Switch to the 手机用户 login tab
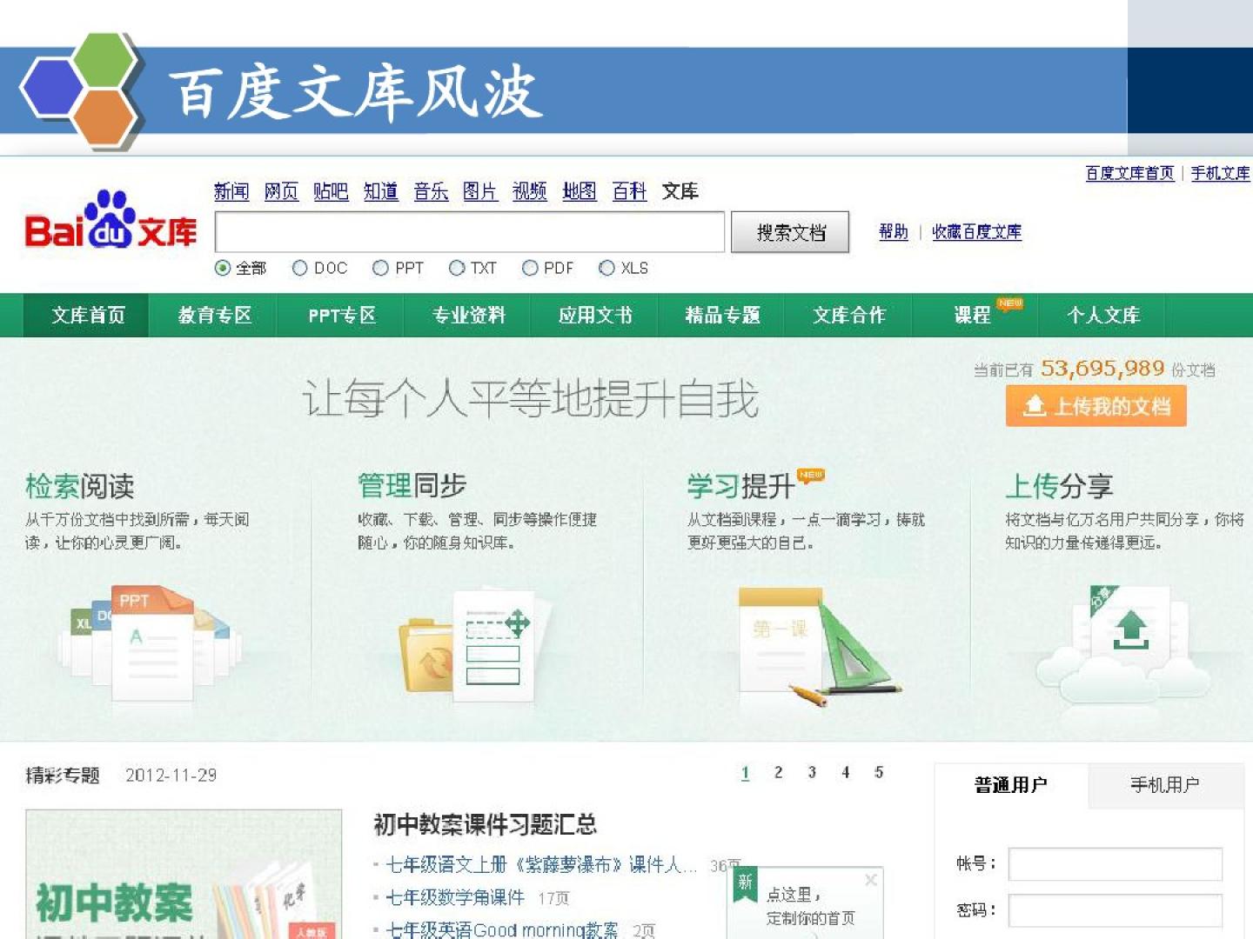Screen dimensions: 1253x939 (1164, 785)
